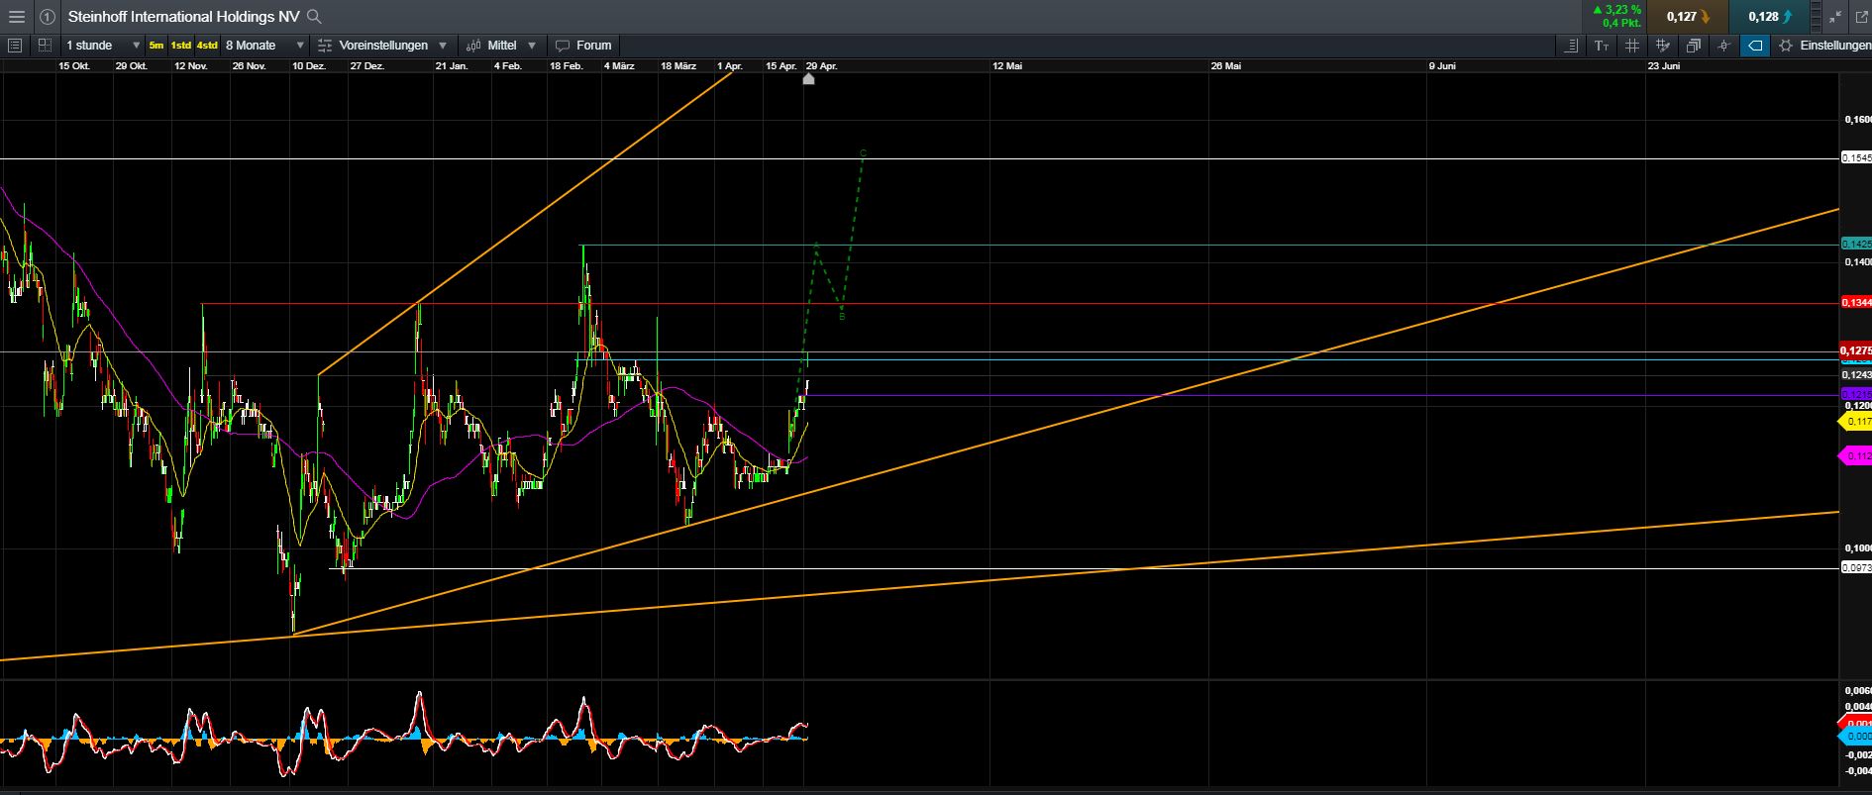The height and width of the screenshot is (795, 1872).
Task: Click the teal 0,1425 price level label
Action: 1856,244
